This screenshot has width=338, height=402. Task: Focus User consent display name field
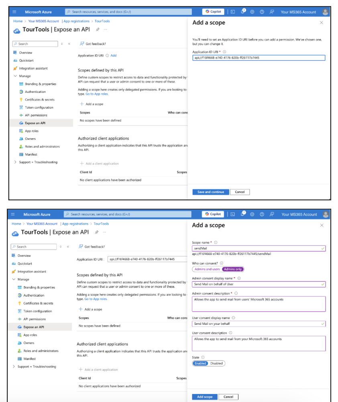point(259,324)
